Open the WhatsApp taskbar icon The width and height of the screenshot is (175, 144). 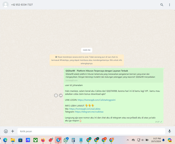click(x=66, y=140)
